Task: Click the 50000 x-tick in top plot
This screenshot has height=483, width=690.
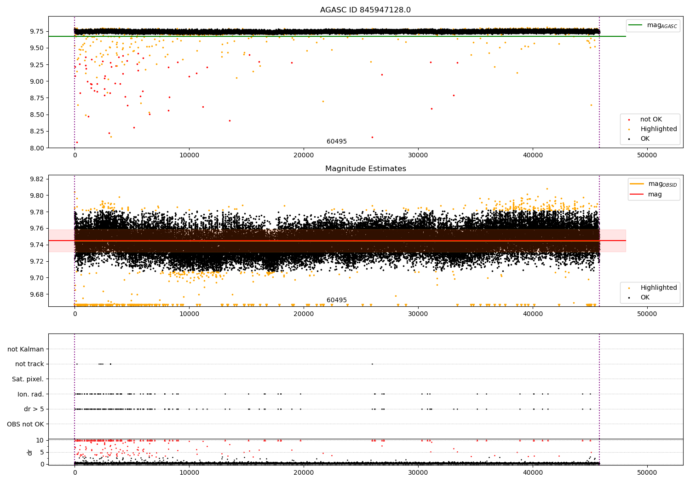Action: click(647, 155)
